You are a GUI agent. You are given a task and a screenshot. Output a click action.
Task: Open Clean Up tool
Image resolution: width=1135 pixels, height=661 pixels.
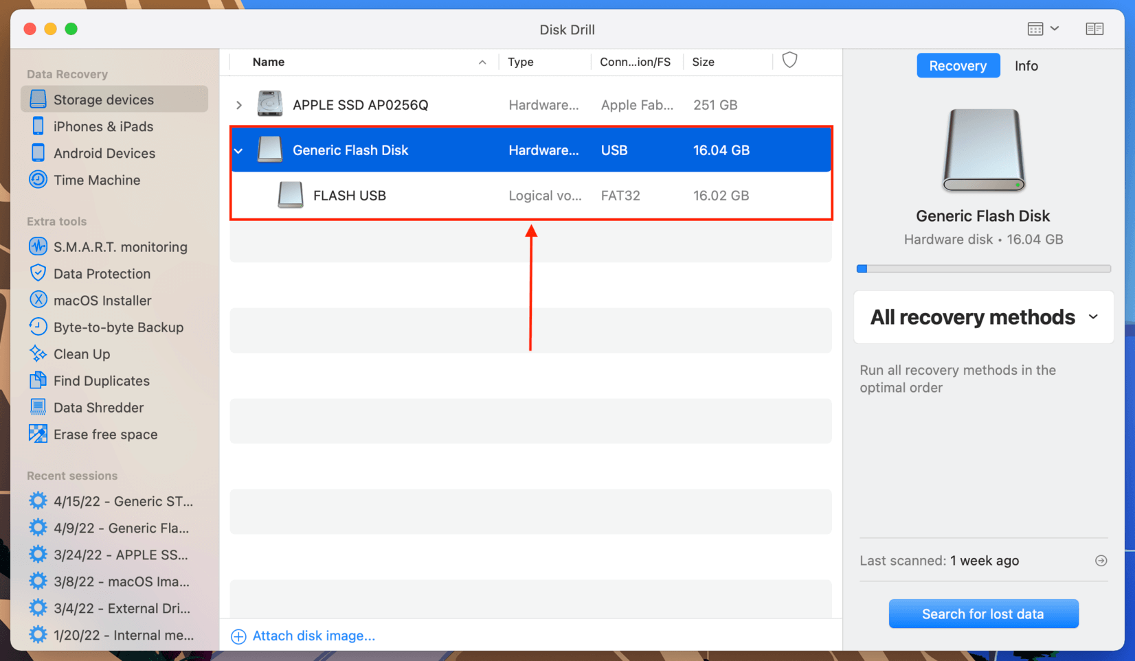pyautogui.click(x=81, y=353)
